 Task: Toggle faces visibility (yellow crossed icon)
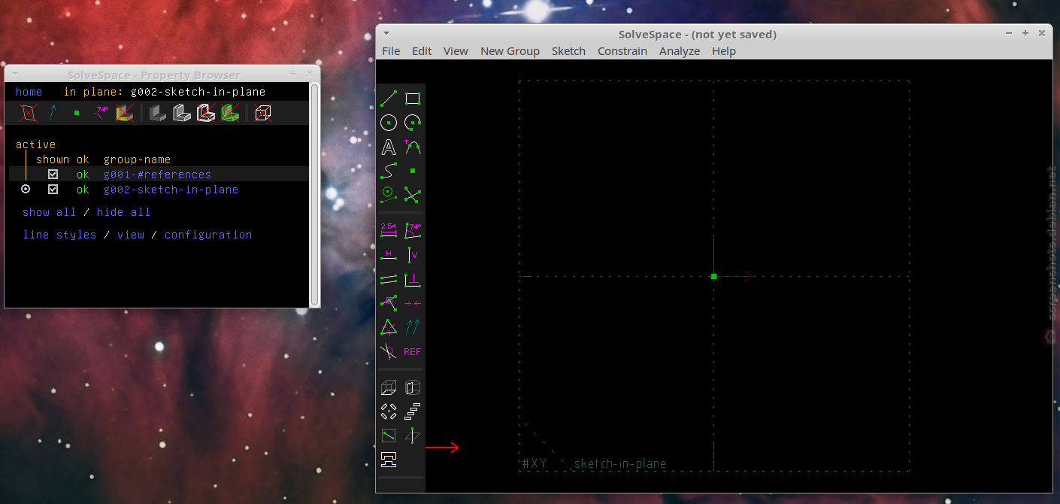[125, 113]
